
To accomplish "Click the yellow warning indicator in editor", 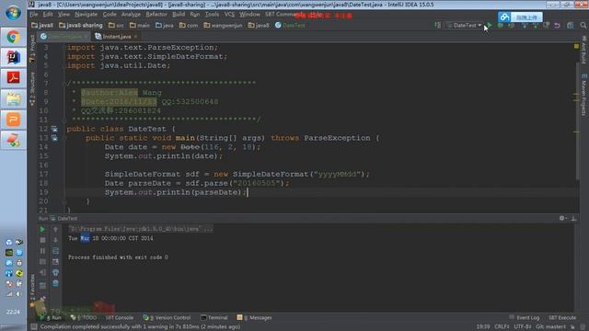I will (576, 46).
